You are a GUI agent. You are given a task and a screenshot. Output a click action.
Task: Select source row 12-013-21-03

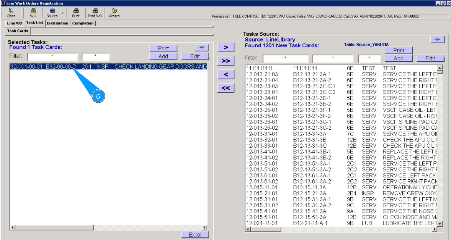[x=342, y=74]
